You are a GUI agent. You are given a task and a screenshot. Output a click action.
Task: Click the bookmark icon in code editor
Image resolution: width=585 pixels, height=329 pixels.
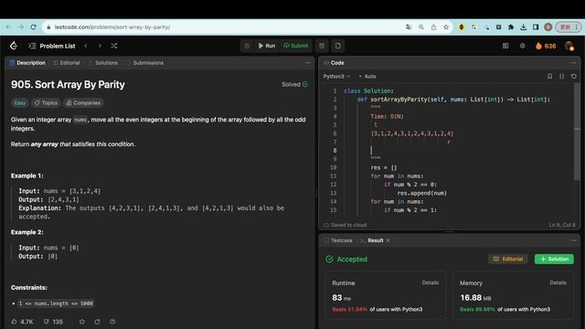[549, 76]
